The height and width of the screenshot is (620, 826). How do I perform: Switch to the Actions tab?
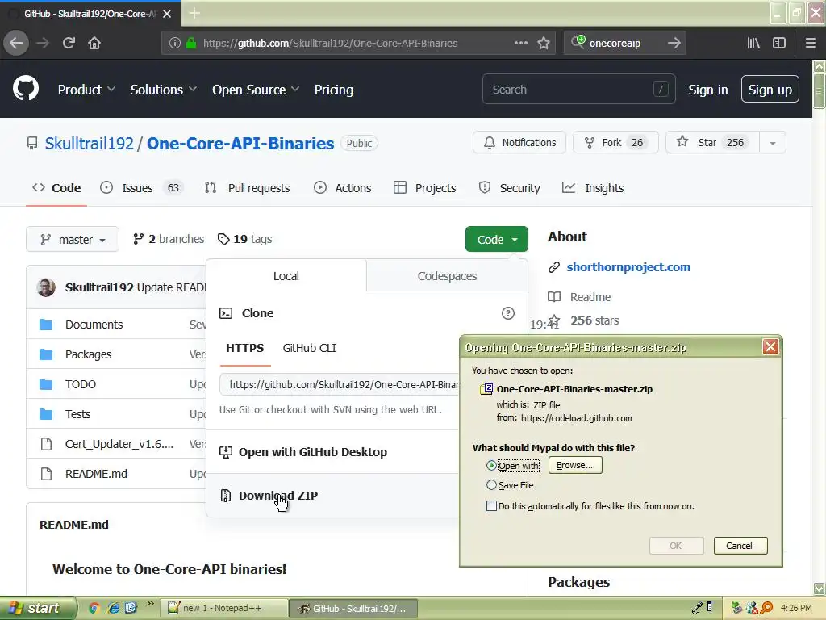pos(342,188)
